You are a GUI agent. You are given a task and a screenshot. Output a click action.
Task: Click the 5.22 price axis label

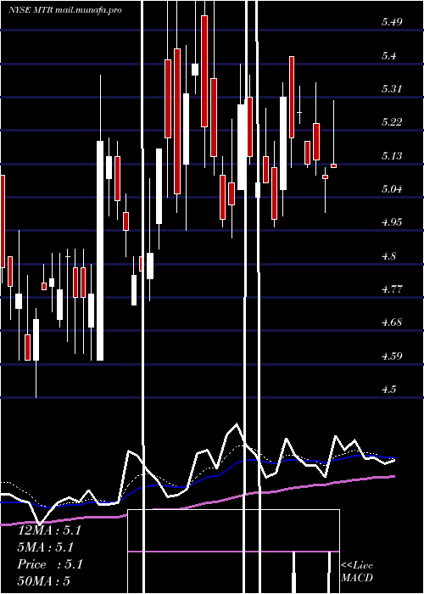392,122
